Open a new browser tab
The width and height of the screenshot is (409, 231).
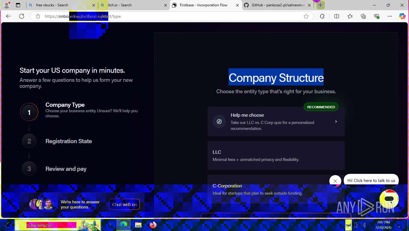[x=321, y=5]
